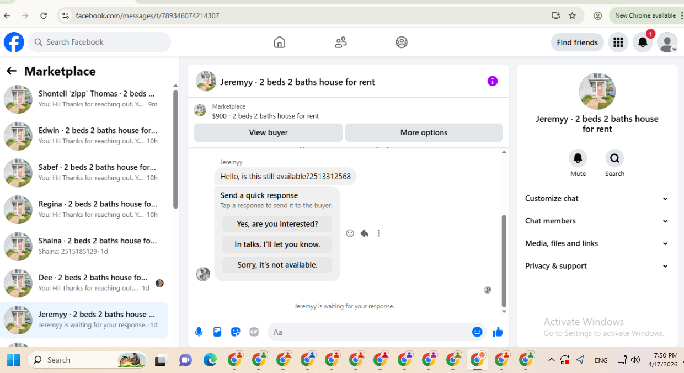The height and width of the screenshot is (373, 684).
Task: React to the message with emoji icon
Action: 350,233
